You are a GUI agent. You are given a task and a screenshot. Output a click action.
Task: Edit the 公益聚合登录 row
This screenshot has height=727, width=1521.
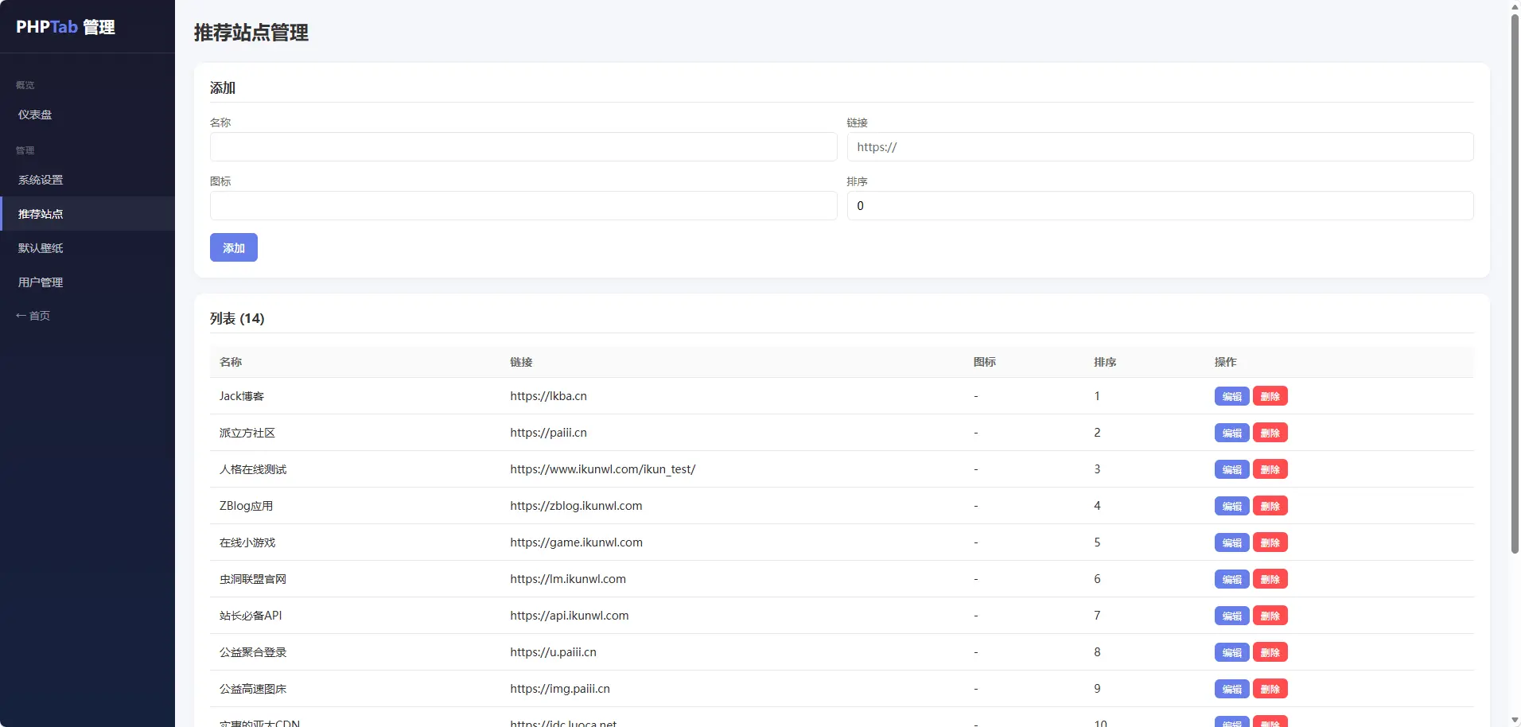[x=1231, y=652]
